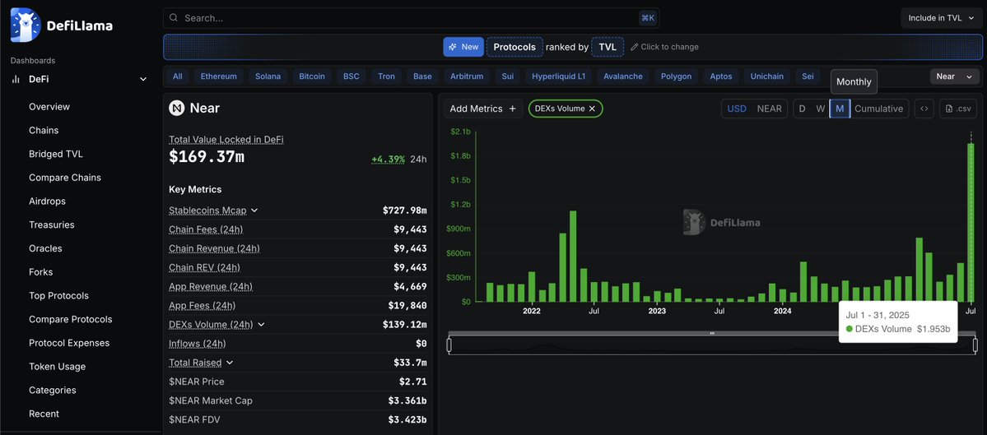Remove the DEXs Volume metric chip
This screenshot has height=435, width=987.
point(592,109)
